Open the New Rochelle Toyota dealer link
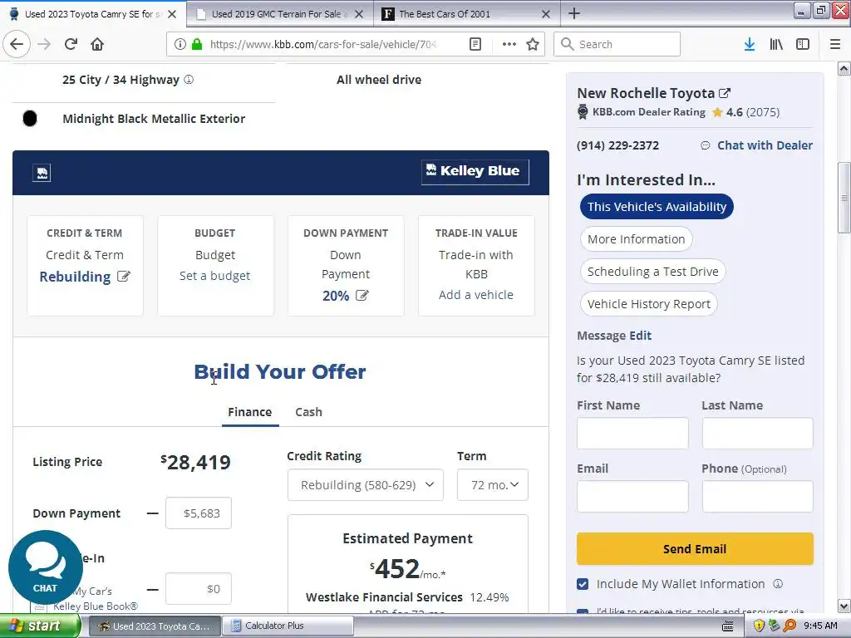 [x=646, y=93]
